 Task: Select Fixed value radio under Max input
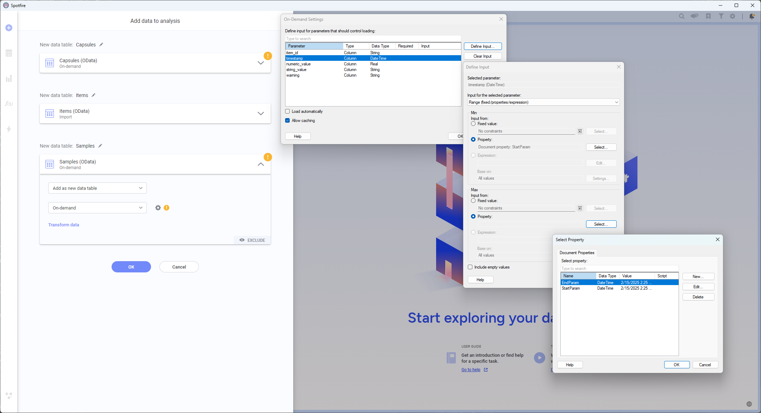point(473,200)
